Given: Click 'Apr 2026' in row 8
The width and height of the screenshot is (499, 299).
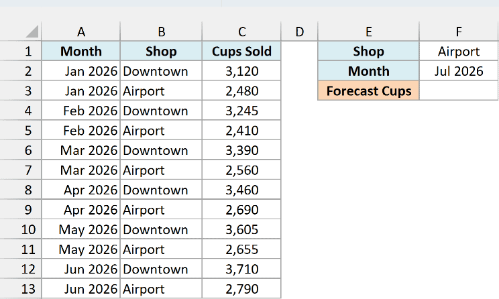Looking at the screenshot, I should pos(91,190).
